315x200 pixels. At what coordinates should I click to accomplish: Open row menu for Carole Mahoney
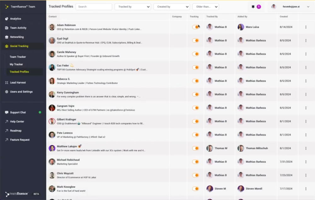tap(306, 54)
